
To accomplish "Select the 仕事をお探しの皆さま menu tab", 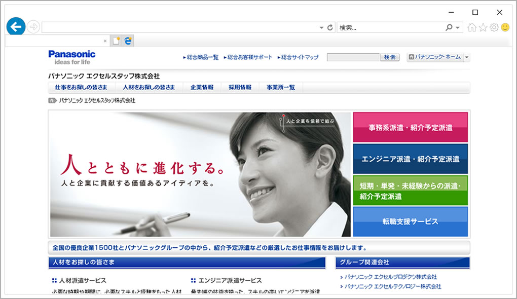I will (x=81, y=87).
